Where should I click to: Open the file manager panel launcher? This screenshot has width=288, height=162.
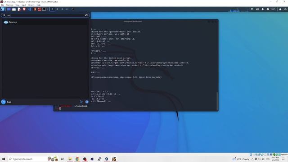pos(14,9)
